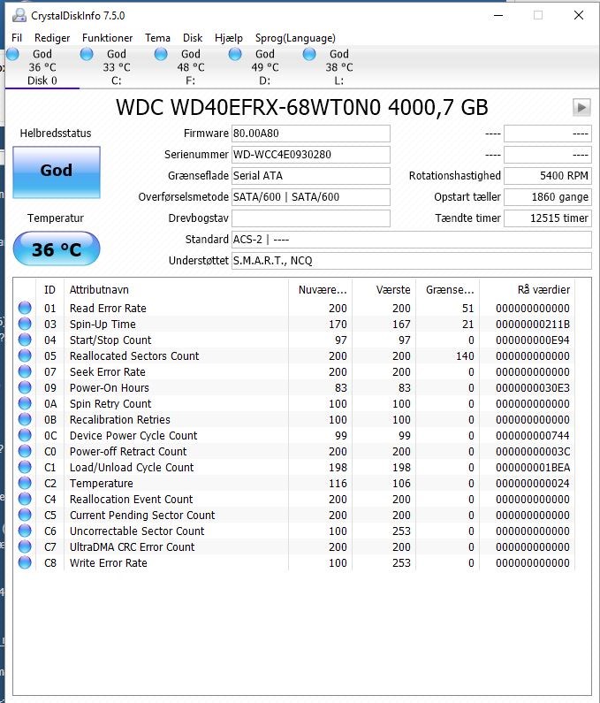Open the Sprog(Language) menu

click(295, 38)
